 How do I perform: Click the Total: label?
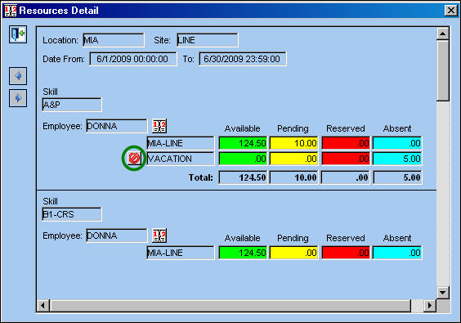(200, 177)
